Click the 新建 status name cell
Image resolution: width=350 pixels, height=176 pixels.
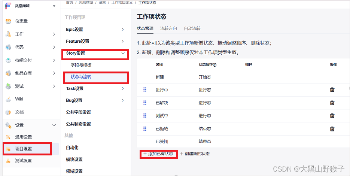click(160, 77)
